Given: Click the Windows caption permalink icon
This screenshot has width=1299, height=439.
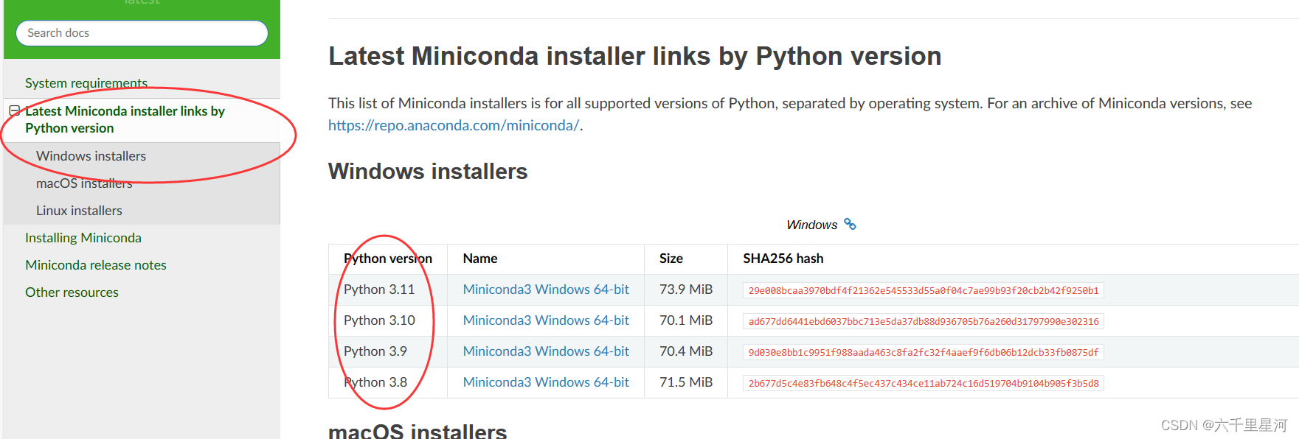Looking at the screenshot, I should click(850, 224).
